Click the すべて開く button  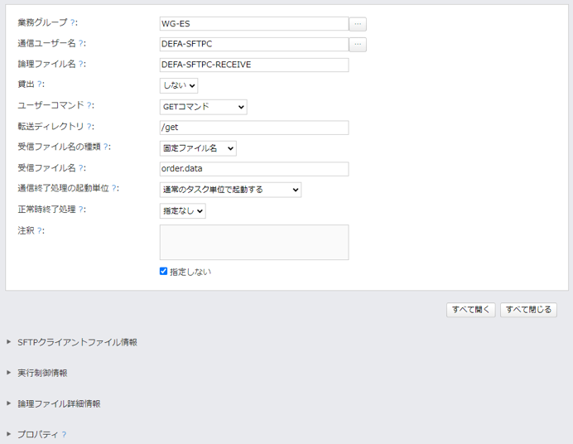tap(470, 310)
